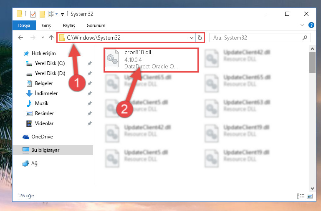This screenshot has height=211, width=321.
Task: Unpin Belgeler from quick access pin
Action: coord(89,83)
